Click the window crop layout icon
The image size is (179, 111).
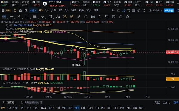pyautogui.click(x=129, y=10)
